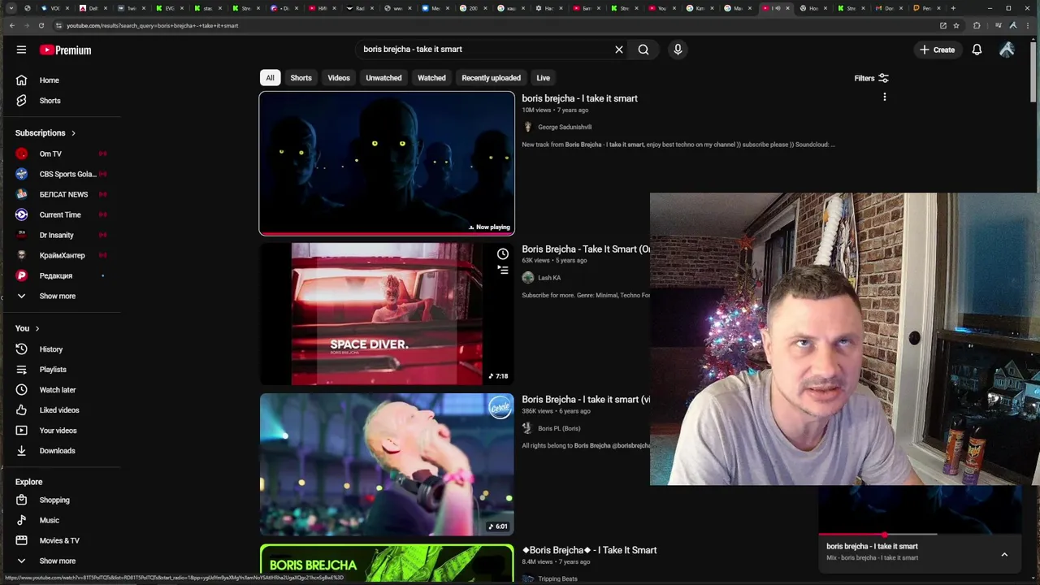The height and width of the screenshot is (585, 1040).
Task: Expand the You section chevron
Action: [x=37, y=329]
